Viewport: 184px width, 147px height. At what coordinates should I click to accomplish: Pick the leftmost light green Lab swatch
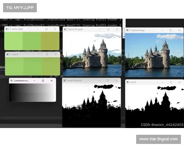point(13,41)
